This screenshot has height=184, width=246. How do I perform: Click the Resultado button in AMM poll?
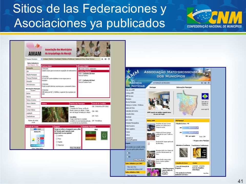pyautogui.click(x=141, y=160)
